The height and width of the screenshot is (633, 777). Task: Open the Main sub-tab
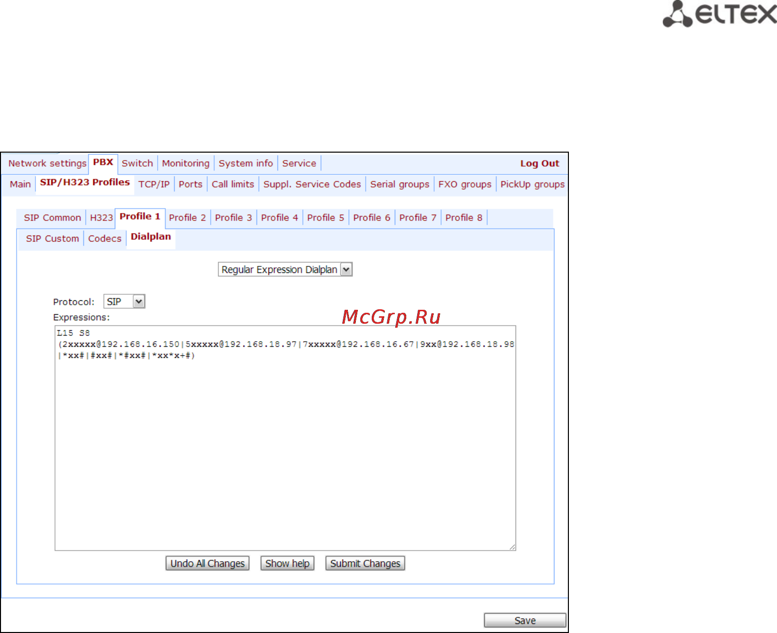click(20, 184)
